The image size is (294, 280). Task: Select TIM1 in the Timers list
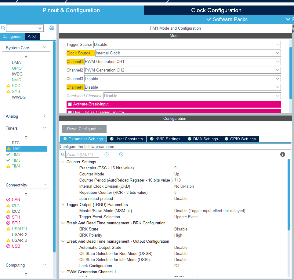[26, 149]
